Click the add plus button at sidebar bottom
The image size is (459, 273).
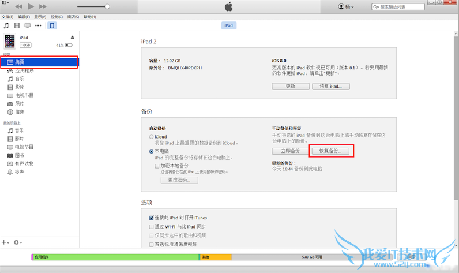point(6,242)
